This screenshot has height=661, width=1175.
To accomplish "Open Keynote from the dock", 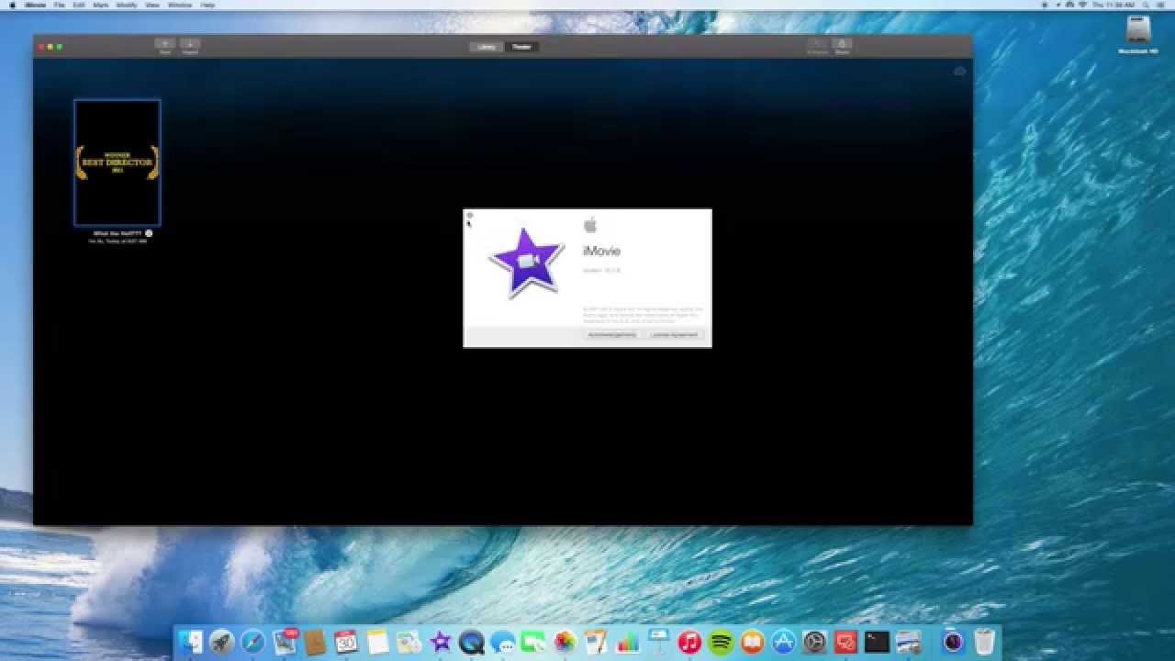I will [658, 642].
